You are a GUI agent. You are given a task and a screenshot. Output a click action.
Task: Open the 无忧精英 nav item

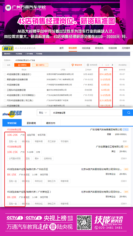[x=126, y=48]
